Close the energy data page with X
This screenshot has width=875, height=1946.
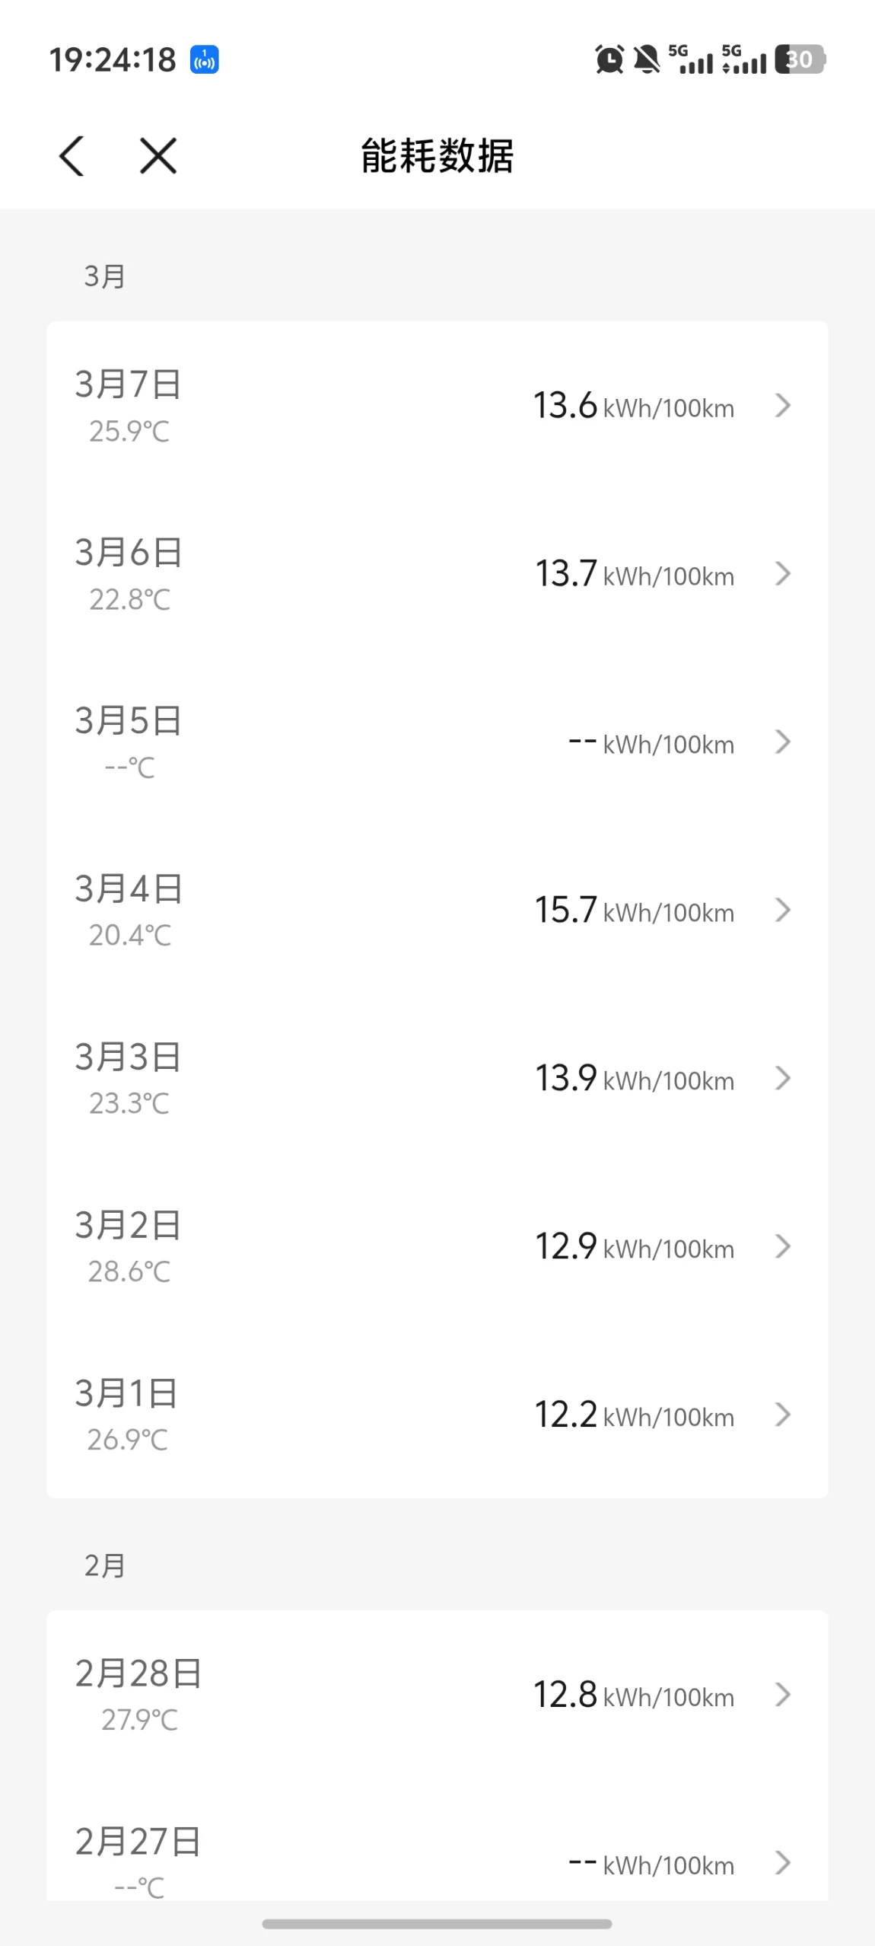click(158, 156)
